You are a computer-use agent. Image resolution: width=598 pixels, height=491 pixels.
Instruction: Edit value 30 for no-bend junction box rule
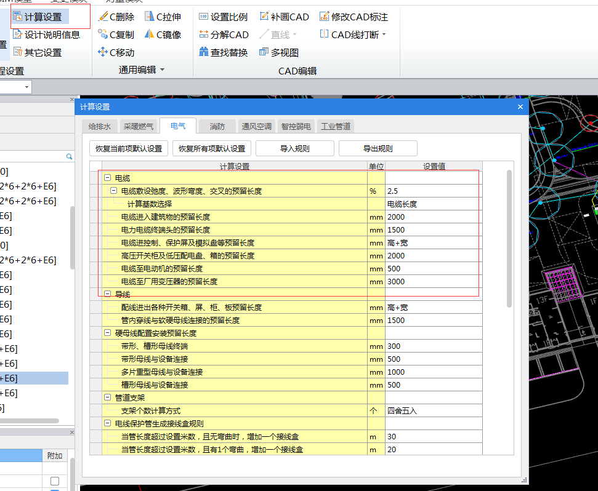point(434,436)
